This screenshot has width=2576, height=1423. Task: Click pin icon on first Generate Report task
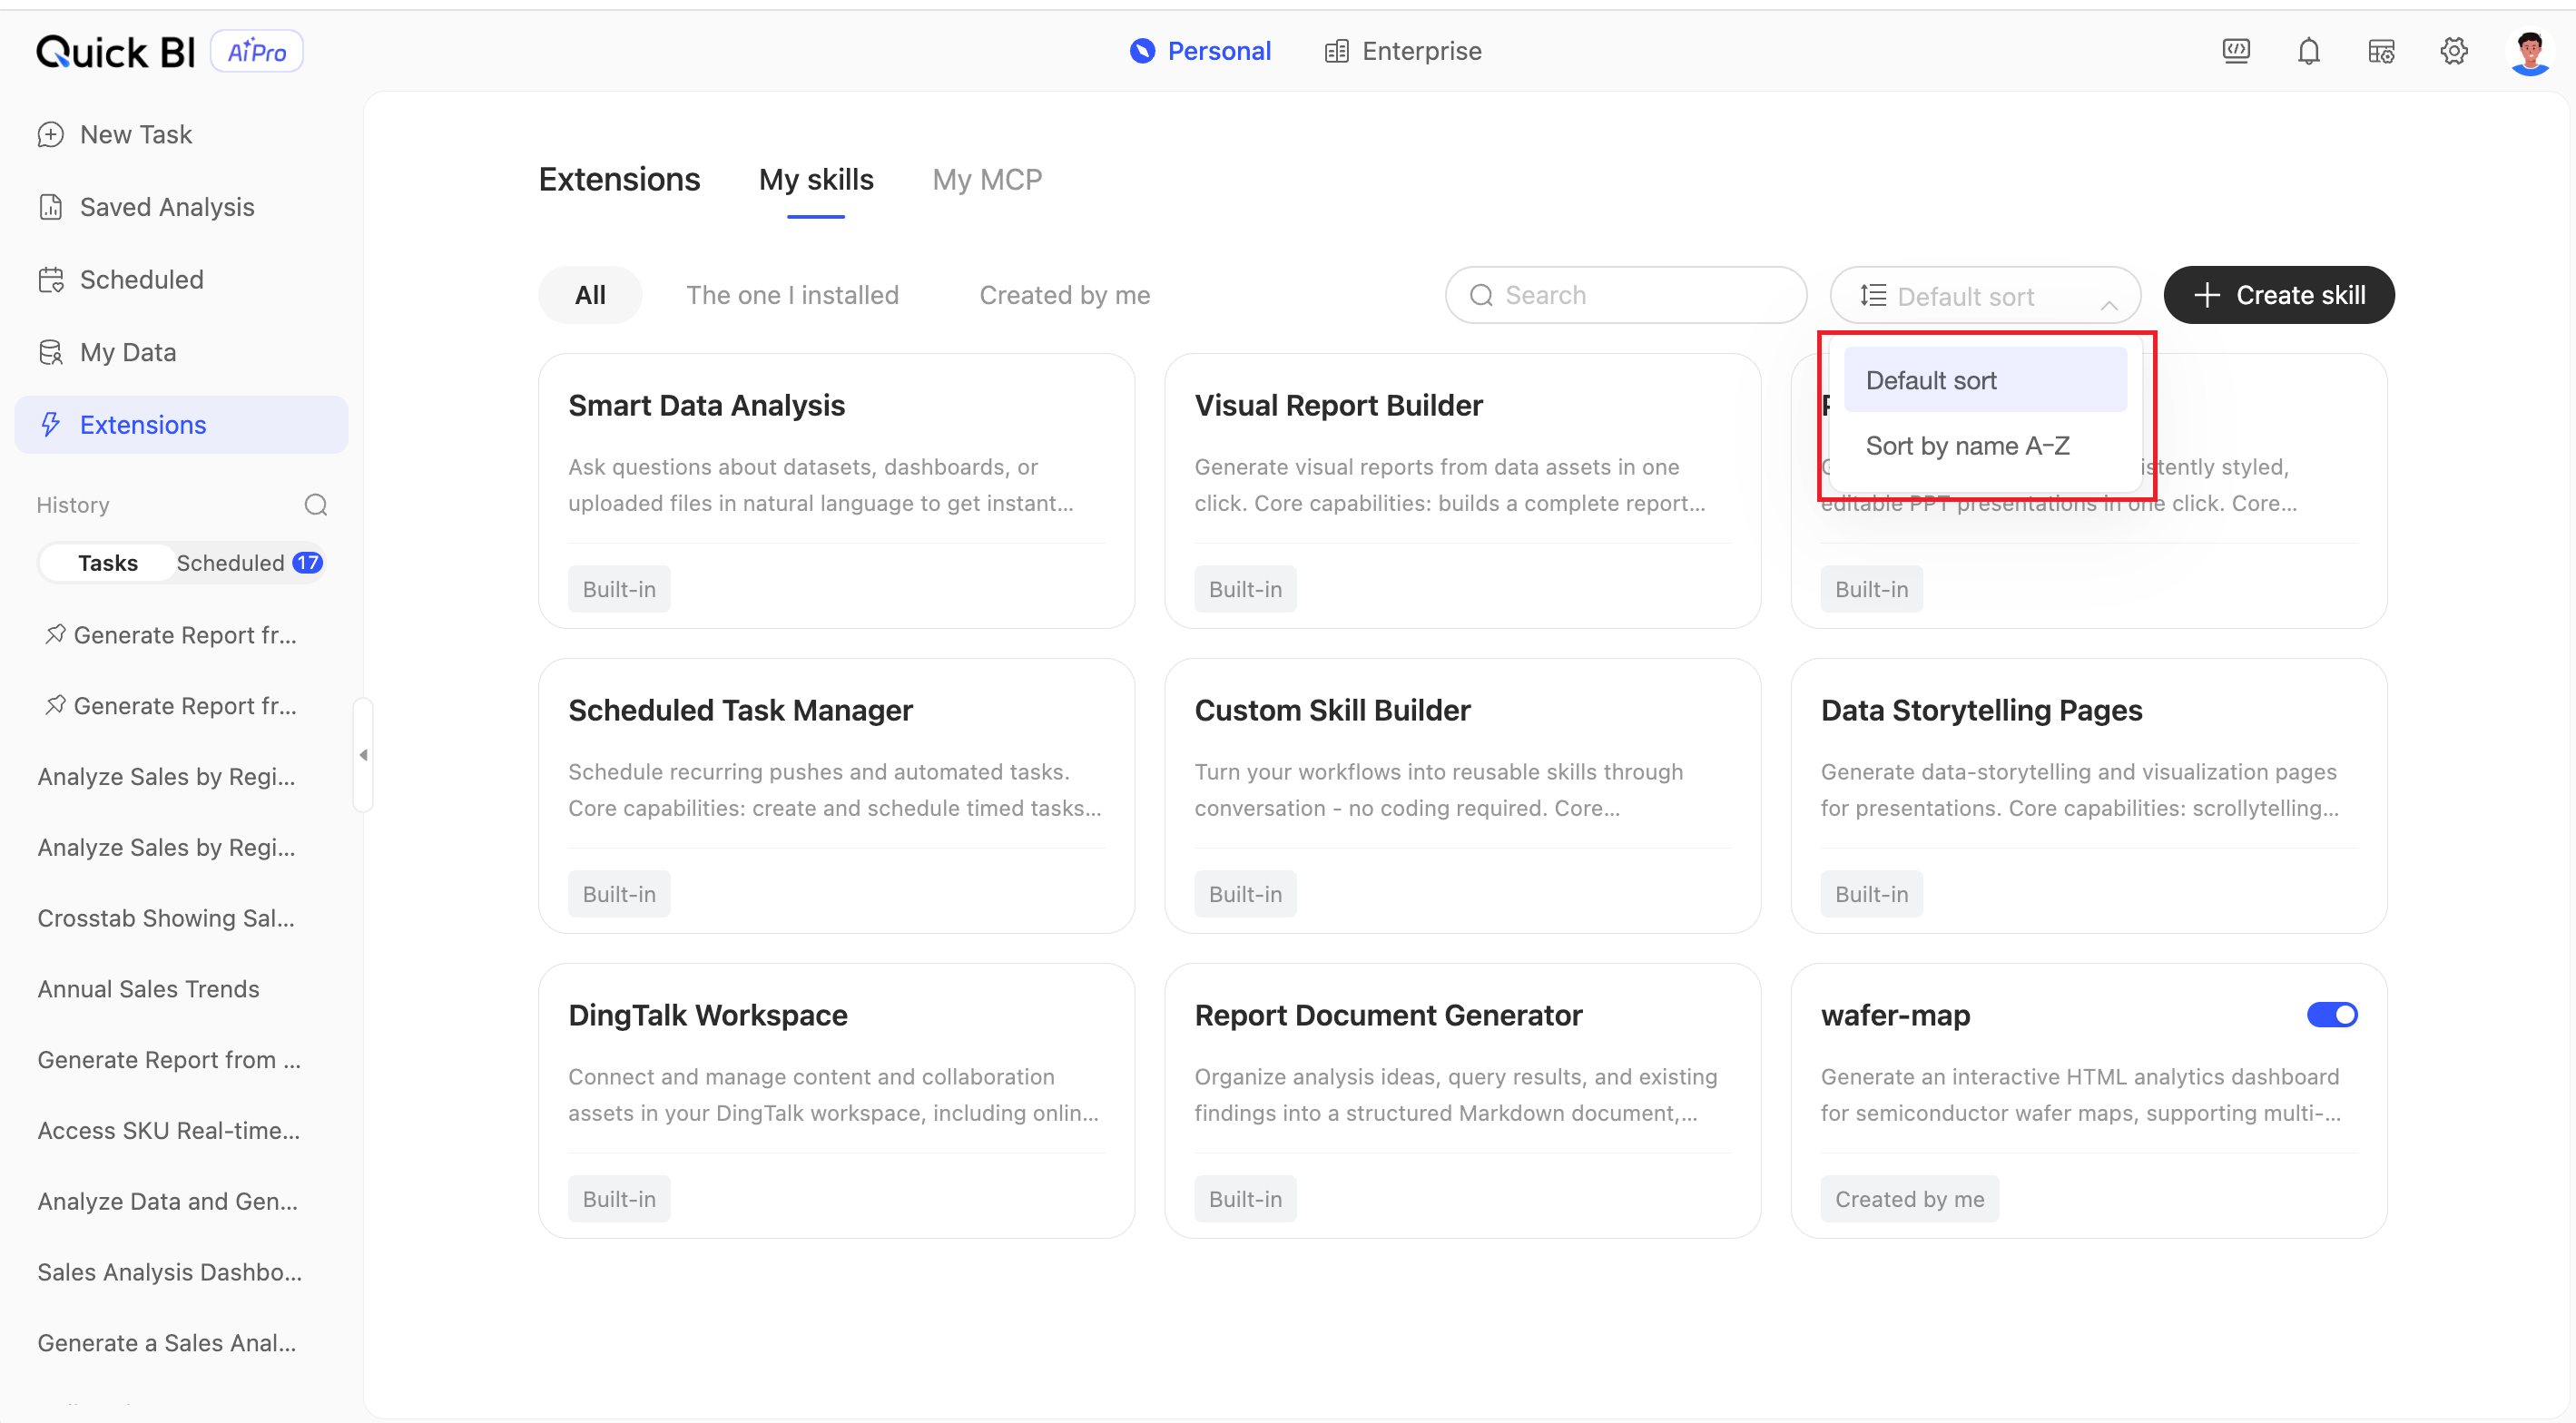(x=56, y=634)
